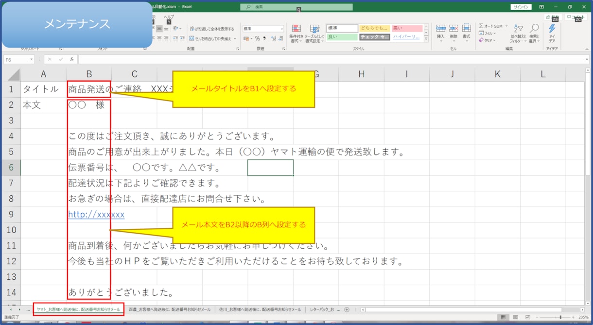Viewport: 593px width, 325px height.
Task: Click the decrease decimal places icon
Action: [280, 38]
